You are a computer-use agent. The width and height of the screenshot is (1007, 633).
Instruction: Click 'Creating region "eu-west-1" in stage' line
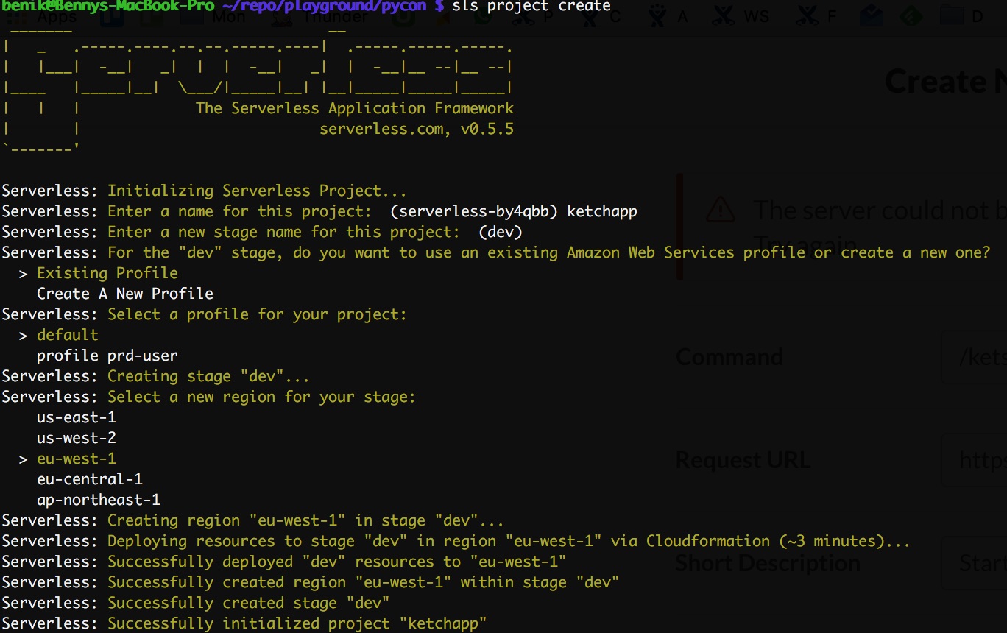(x=305, y=520)
